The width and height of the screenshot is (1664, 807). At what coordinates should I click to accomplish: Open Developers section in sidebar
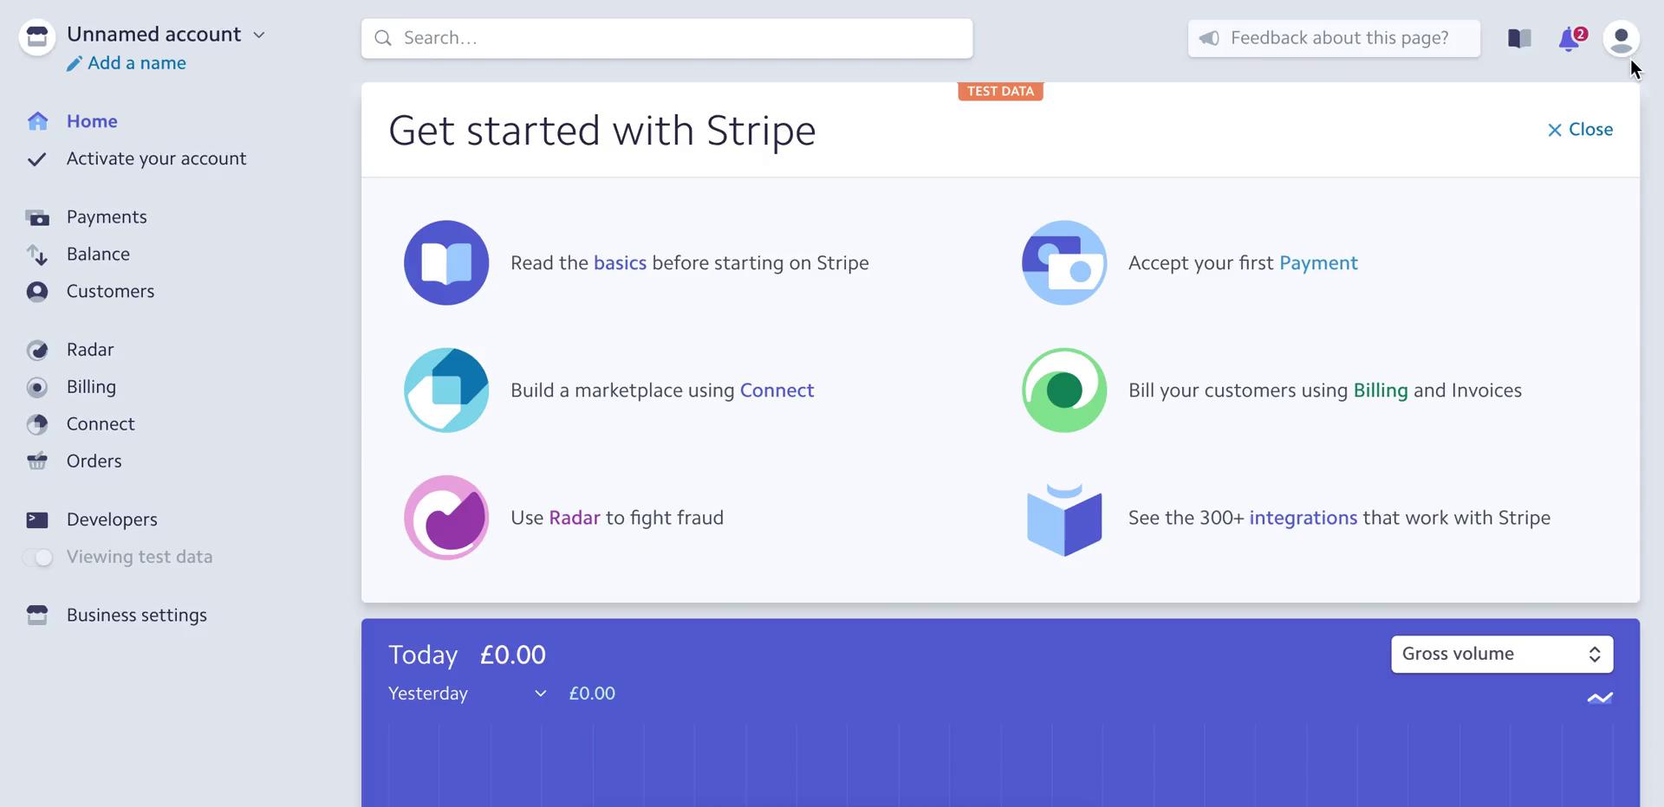tap(112, 520)
